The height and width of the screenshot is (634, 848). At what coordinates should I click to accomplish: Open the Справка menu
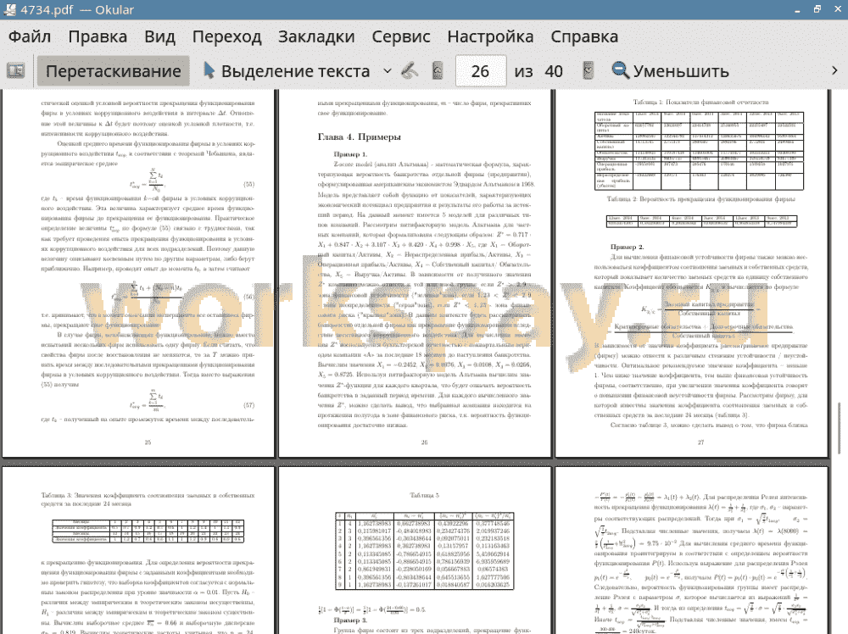pyautogui.click(x=584, y=36)
